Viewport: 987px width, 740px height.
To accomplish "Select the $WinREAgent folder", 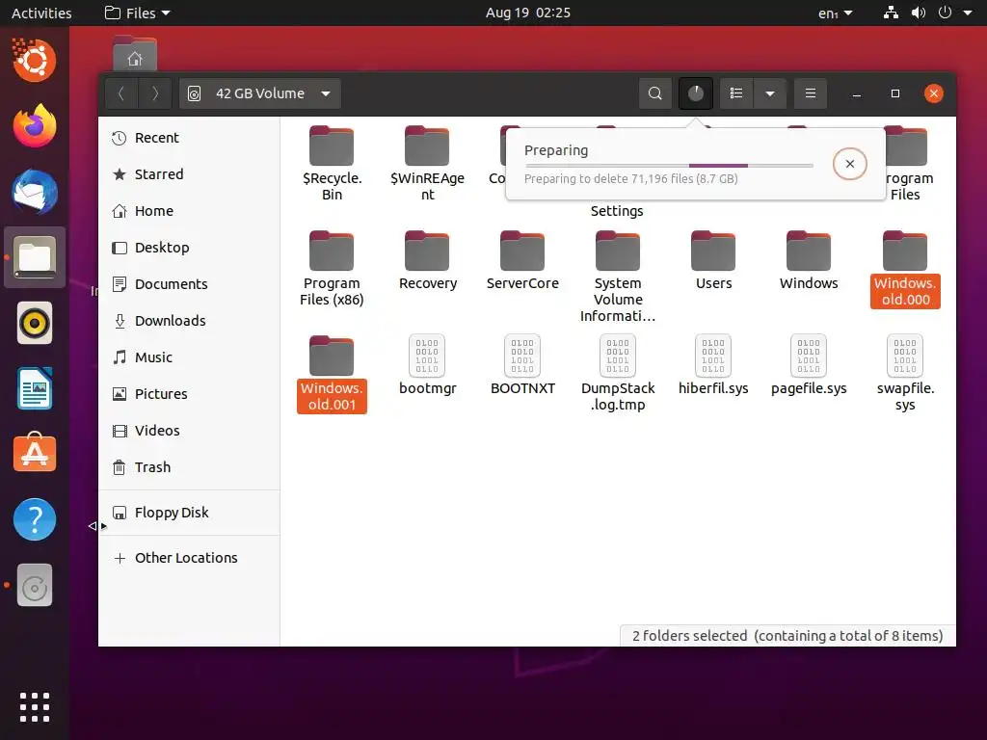I will coord(427,164).
